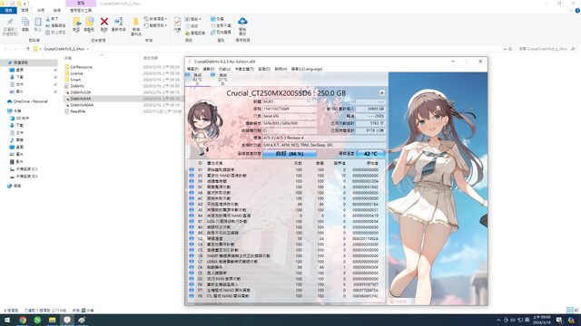Open address bar history dropdown arrow
This screenshot has width=581, height=326.
(505, 49)
